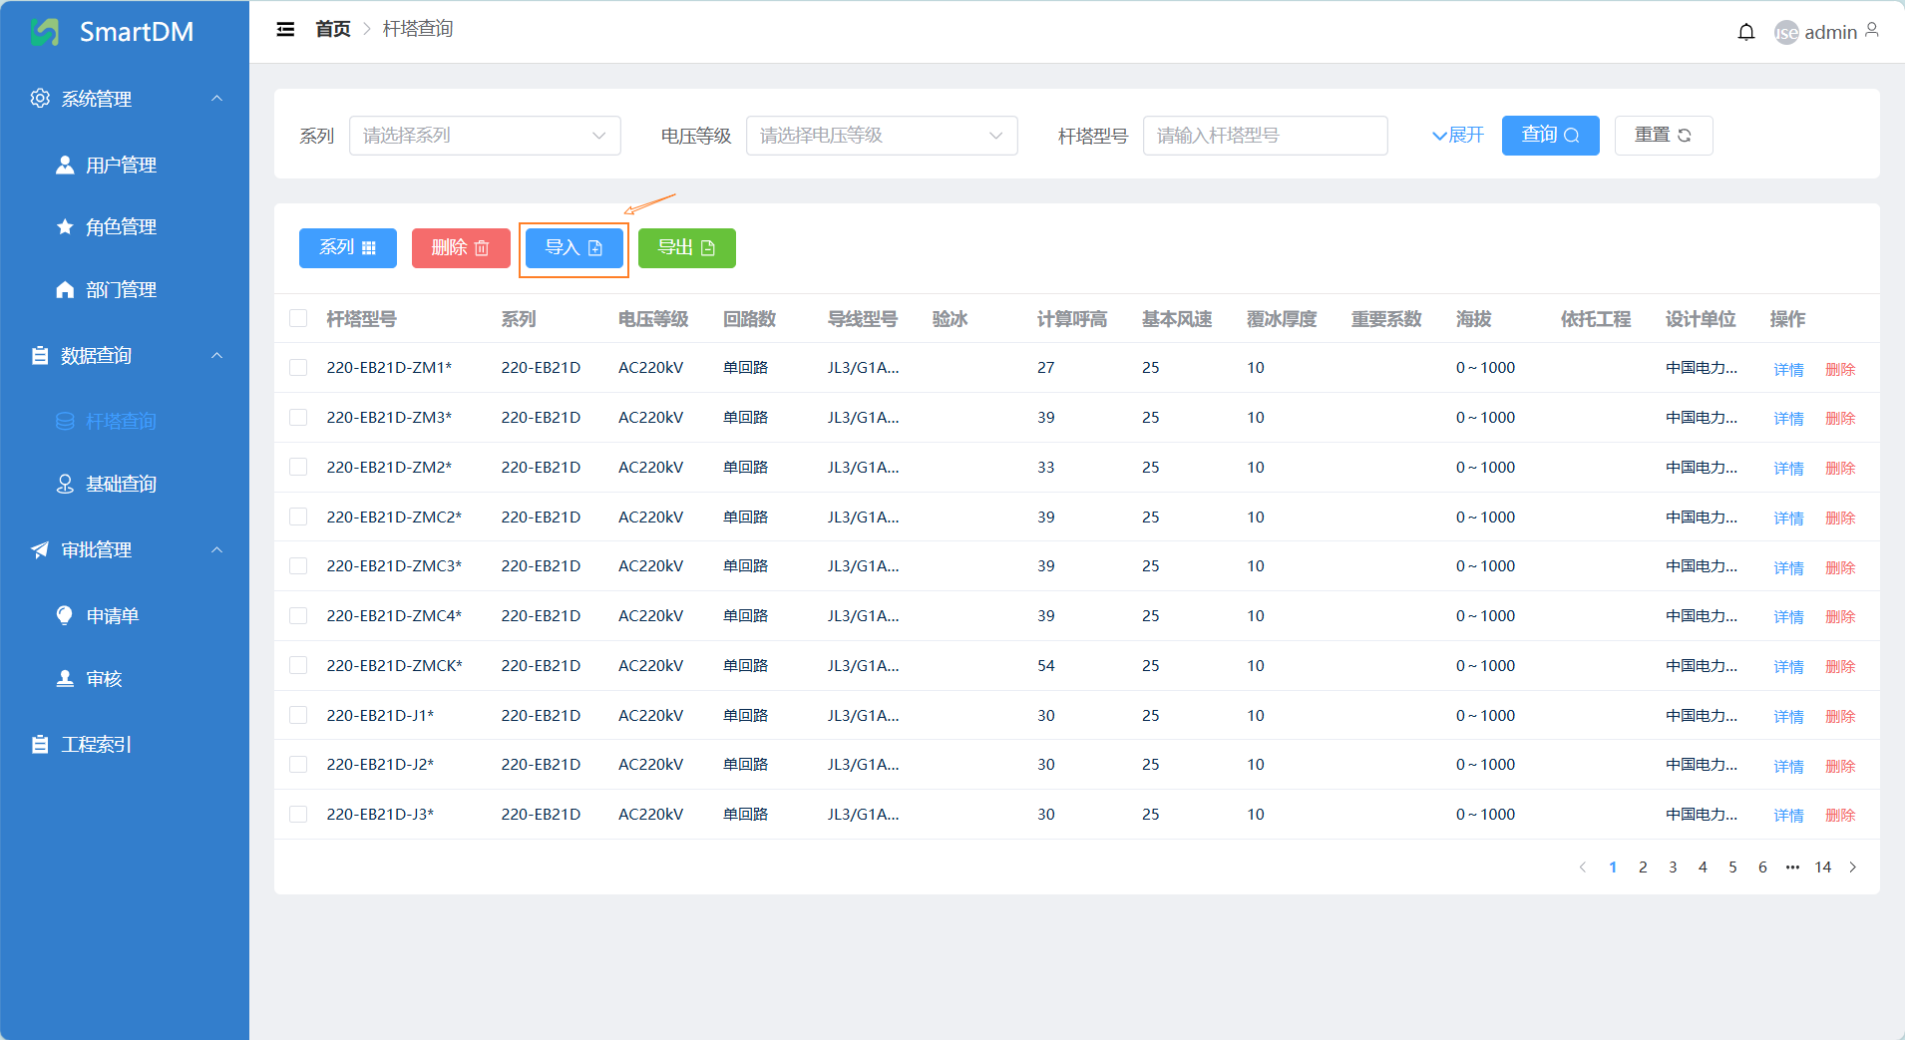Click the 角色管理 star icon
The height and width of the screenshot is (1040, 1905).
pos(65,226)
